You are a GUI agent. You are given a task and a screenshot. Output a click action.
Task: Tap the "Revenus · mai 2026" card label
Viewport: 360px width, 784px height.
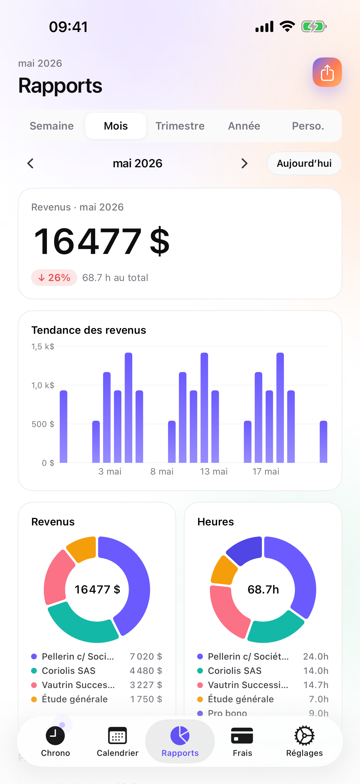[x=77, y=207]
